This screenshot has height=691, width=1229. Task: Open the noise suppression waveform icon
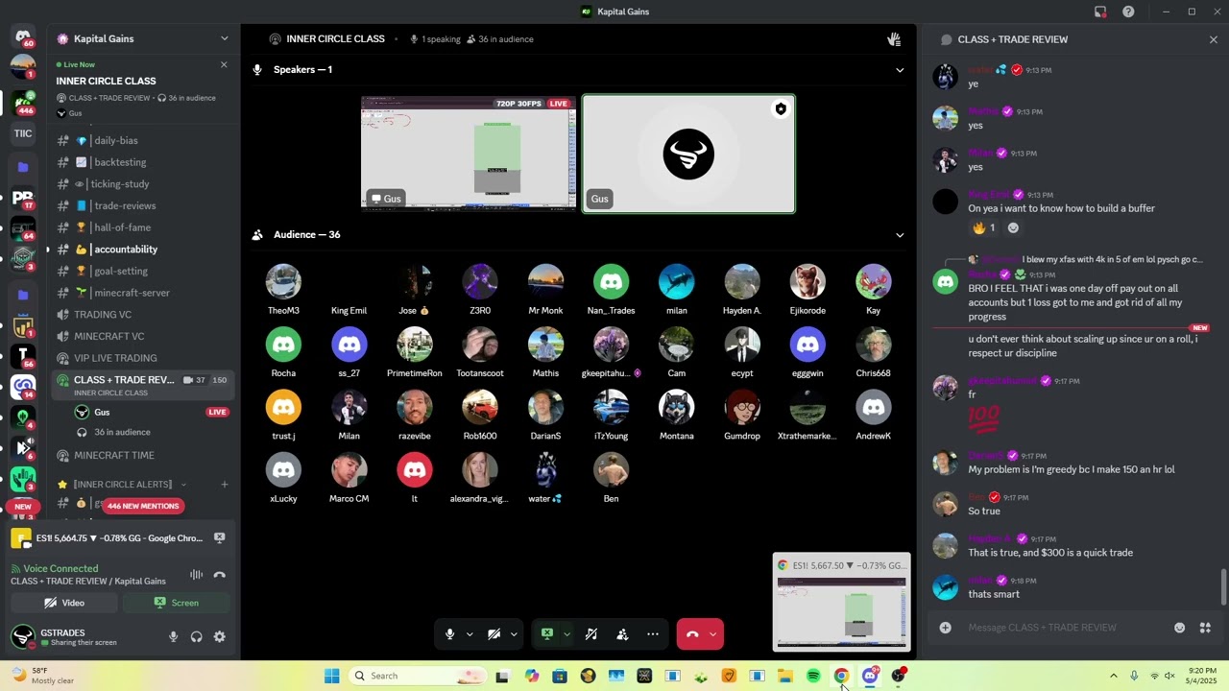click(x=196, y=575)
